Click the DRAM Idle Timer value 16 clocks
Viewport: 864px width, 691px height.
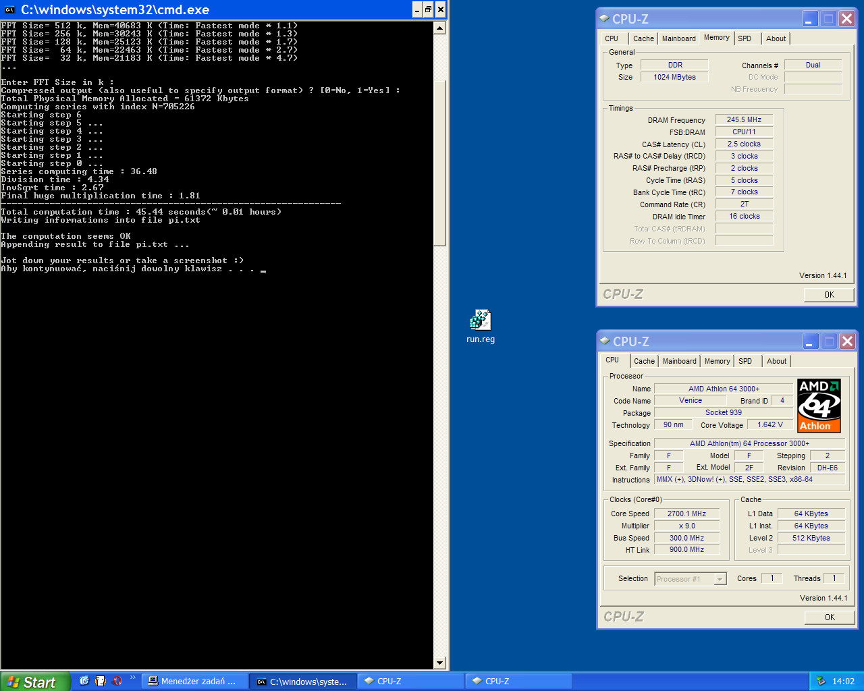[x=744, y=216]
